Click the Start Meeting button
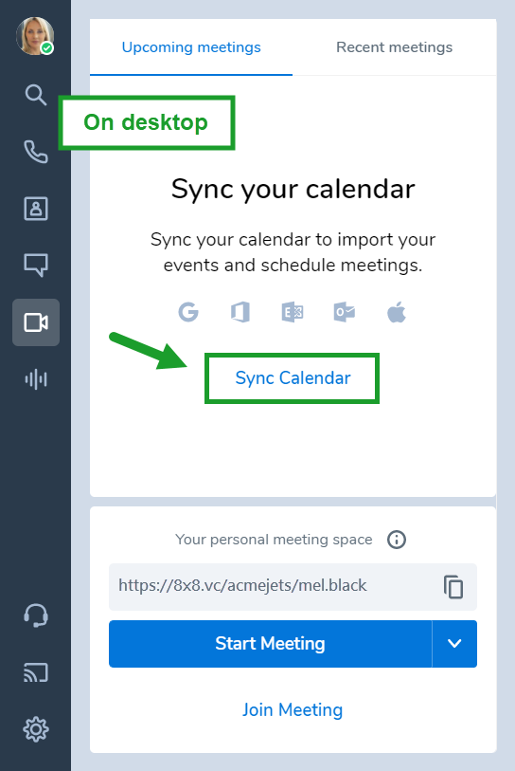Screen dimensions: 515x771 pos(271,644)
